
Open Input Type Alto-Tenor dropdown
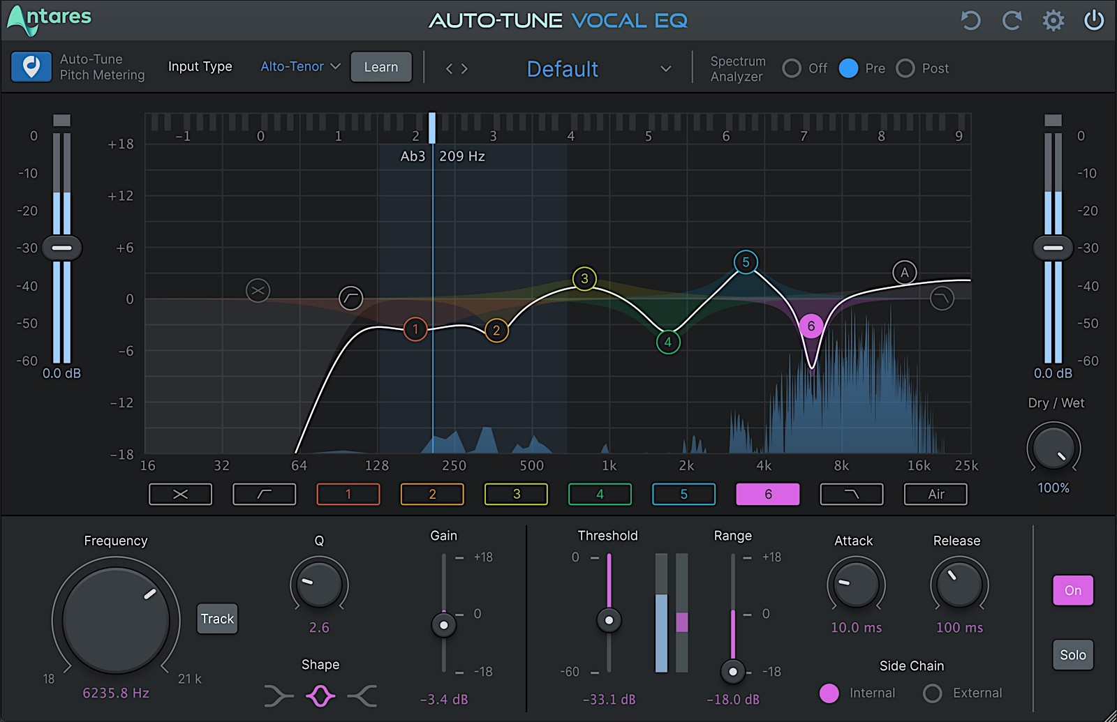tap(300, 67)
